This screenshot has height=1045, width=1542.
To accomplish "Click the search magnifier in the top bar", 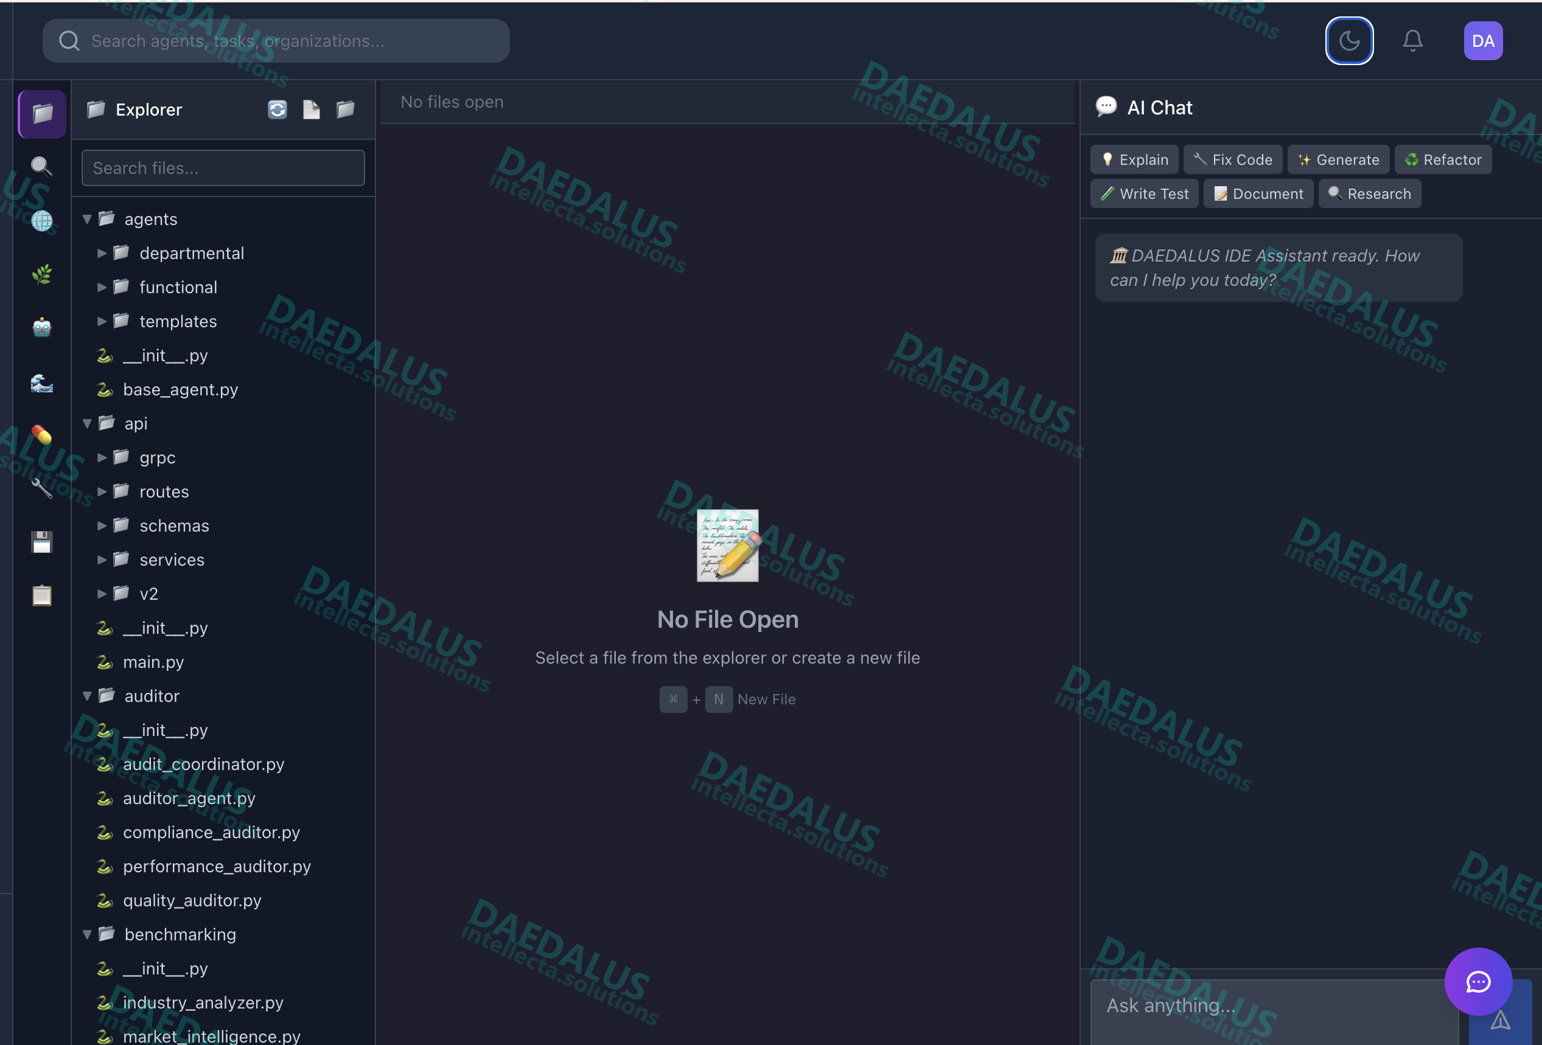I will pos(69,41).
